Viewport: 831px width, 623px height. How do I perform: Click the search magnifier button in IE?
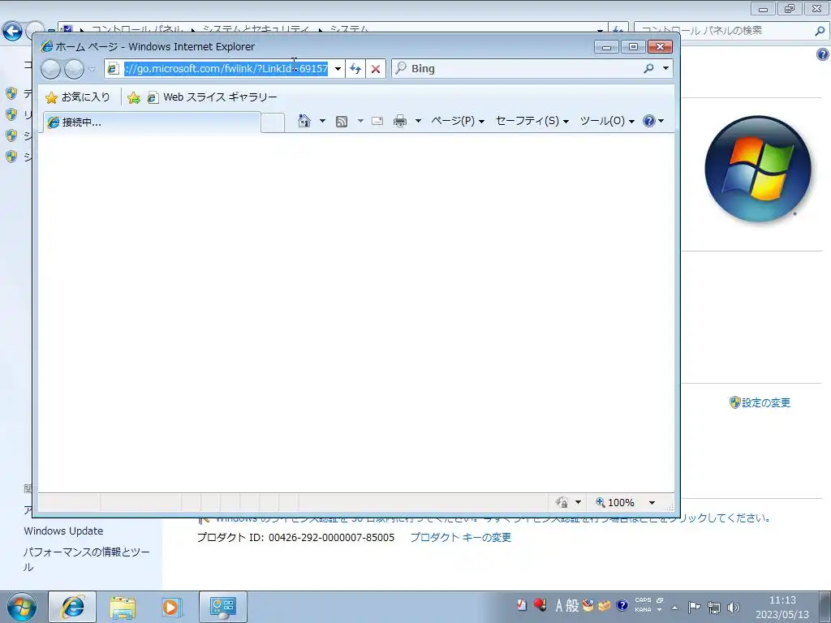click(648, 68)
